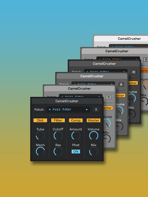
Task: Click the front panel Volume knob
Action: 93,136
